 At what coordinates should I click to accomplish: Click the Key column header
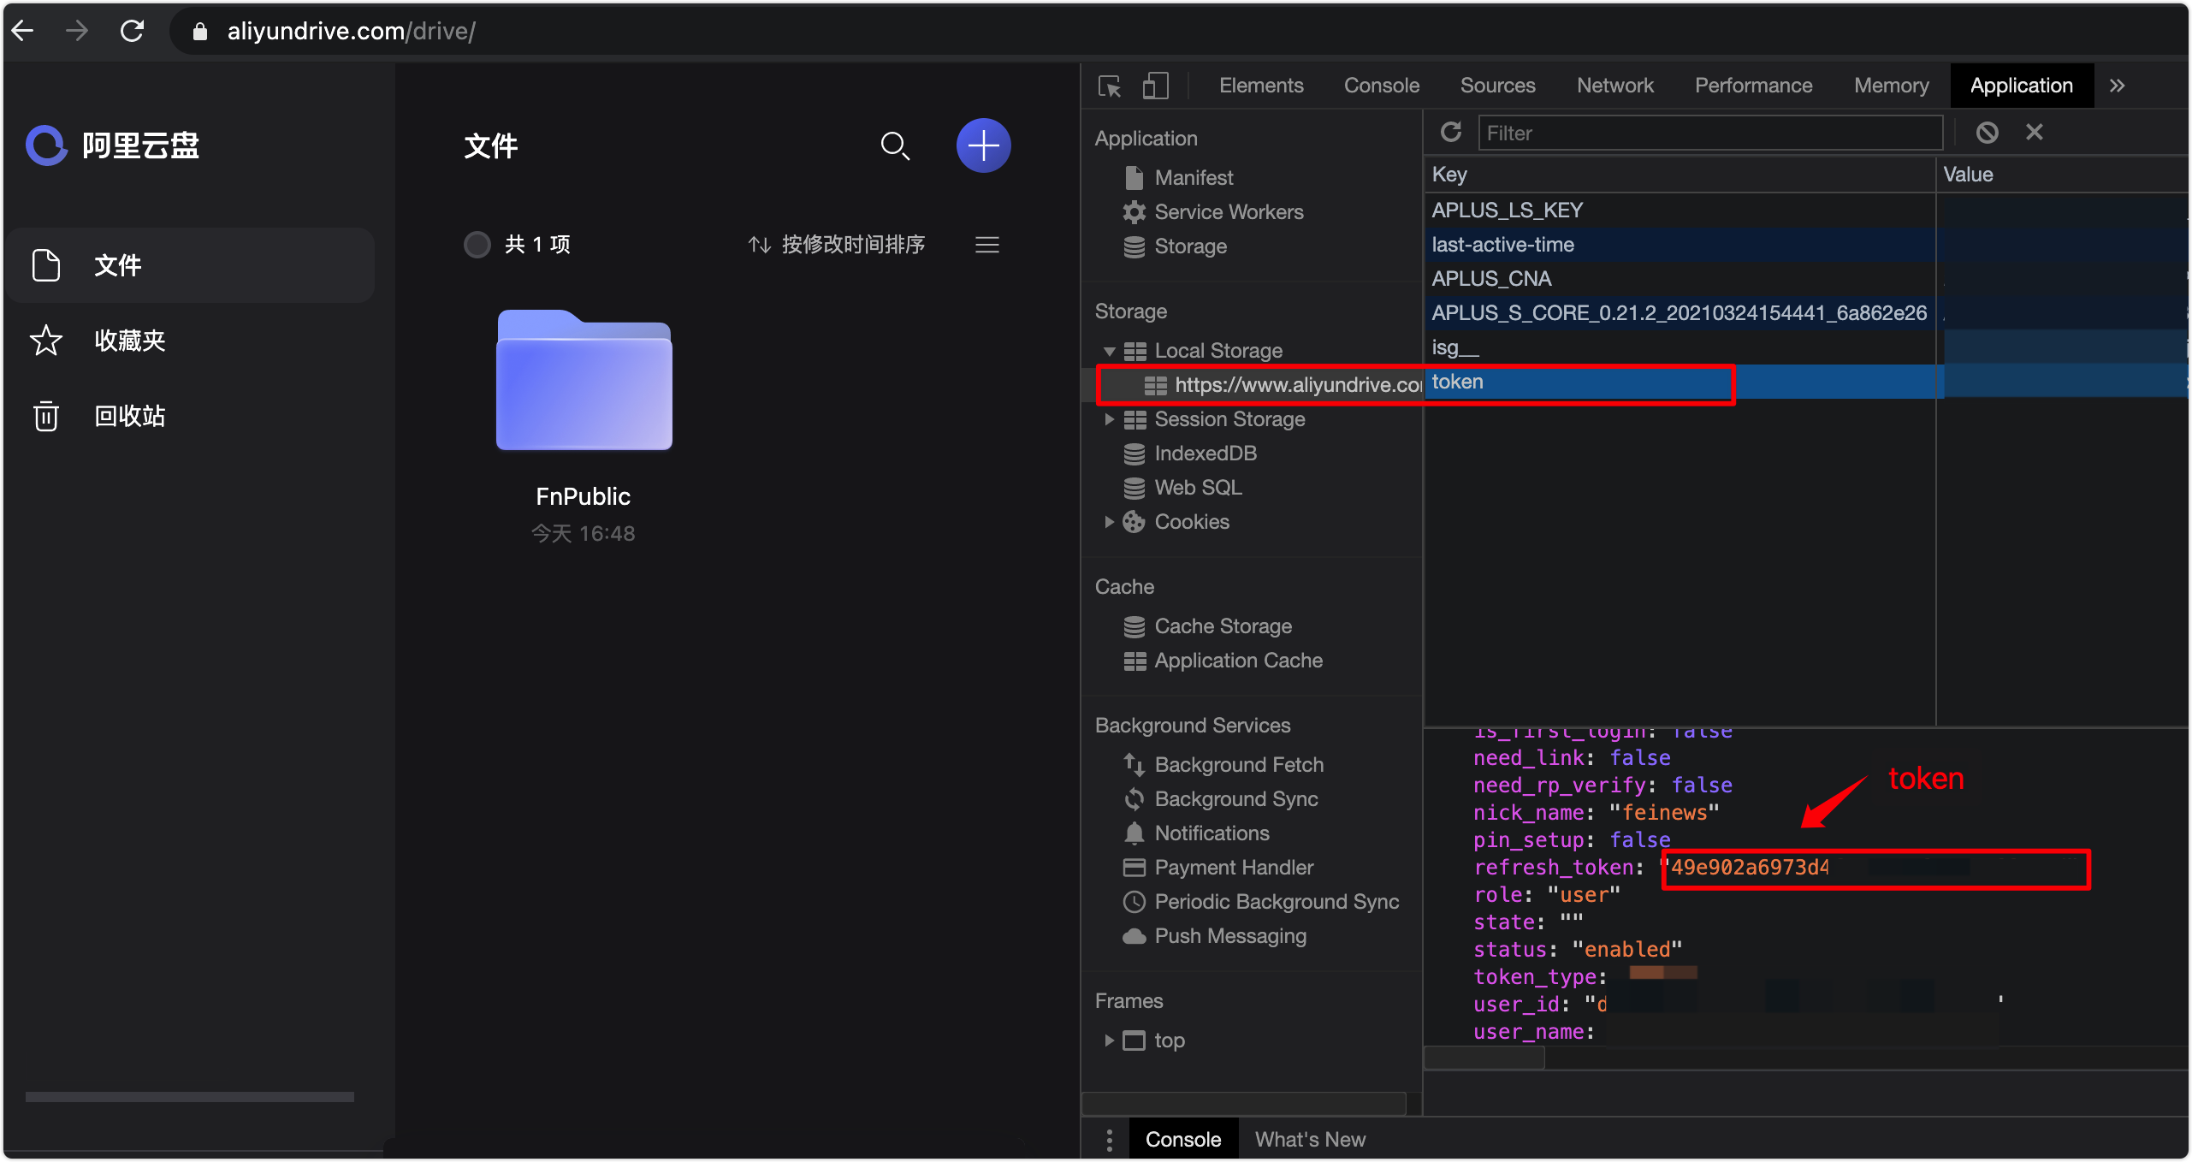[1679, 175]
